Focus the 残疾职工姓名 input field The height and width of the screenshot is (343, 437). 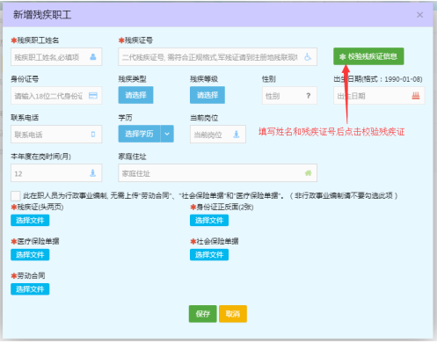tap(56, 56)
